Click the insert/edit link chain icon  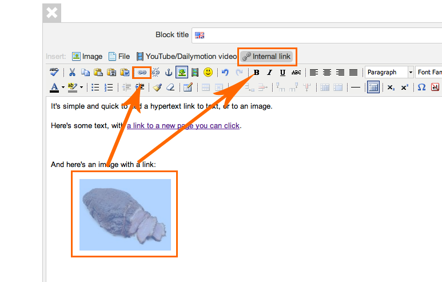click(x=142, y=73)
